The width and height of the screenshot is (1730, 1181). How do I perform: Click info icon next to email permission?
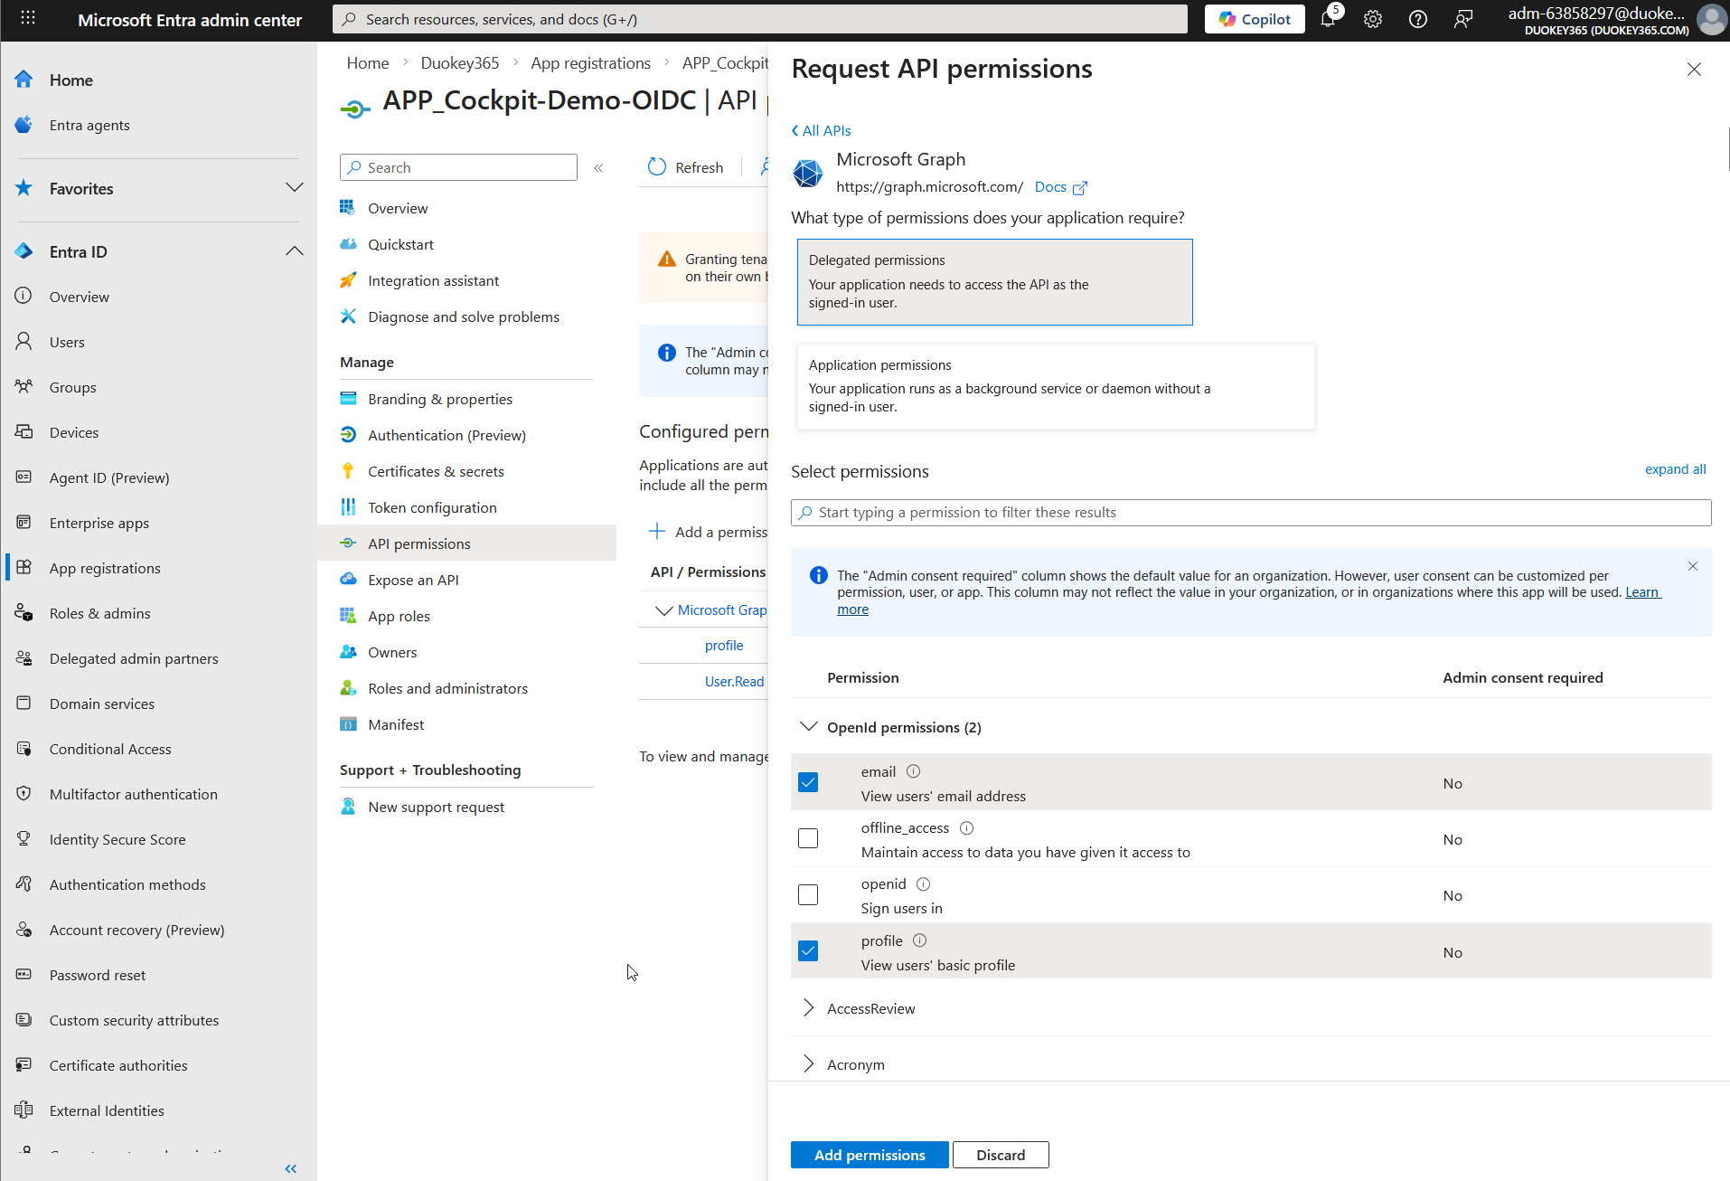click(x=913, y=771)
